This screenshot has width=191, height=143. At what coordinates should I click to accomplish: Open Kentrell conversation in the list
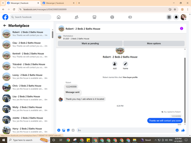pos(26,55)
